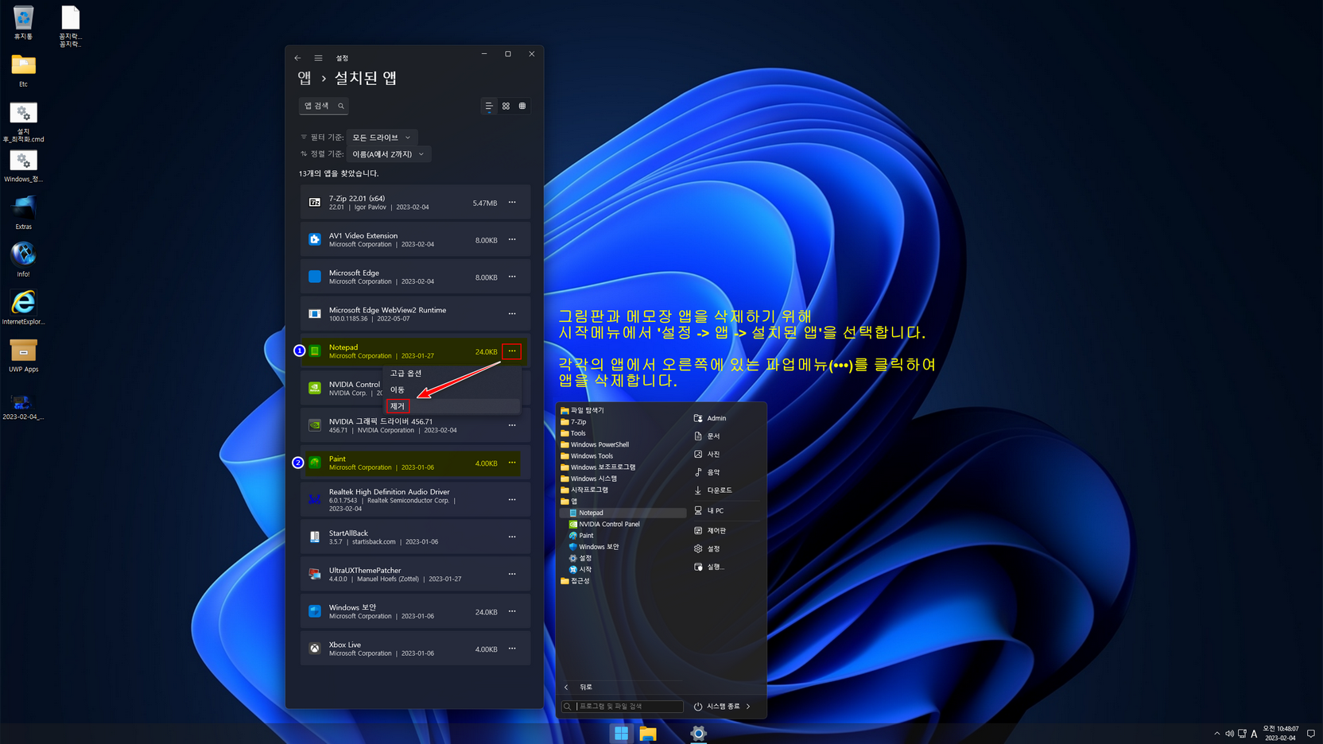Expand the 7-Zip folder in Start menu
Viewport: 1323px width, 744px height.
pos(573,422)
